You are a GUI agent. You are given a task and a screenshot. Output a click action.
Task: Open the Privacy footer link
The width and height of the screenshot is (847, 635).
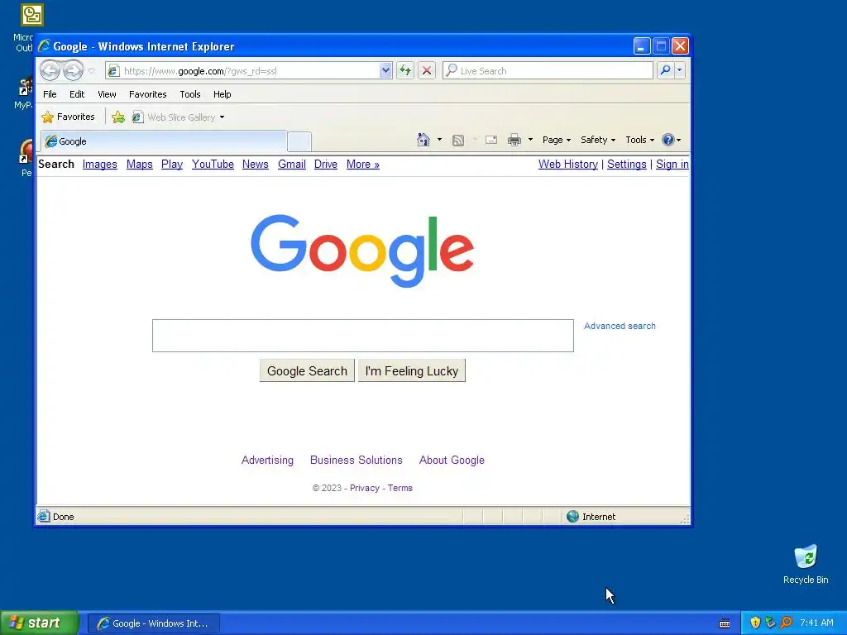click(x=365, y=488)
